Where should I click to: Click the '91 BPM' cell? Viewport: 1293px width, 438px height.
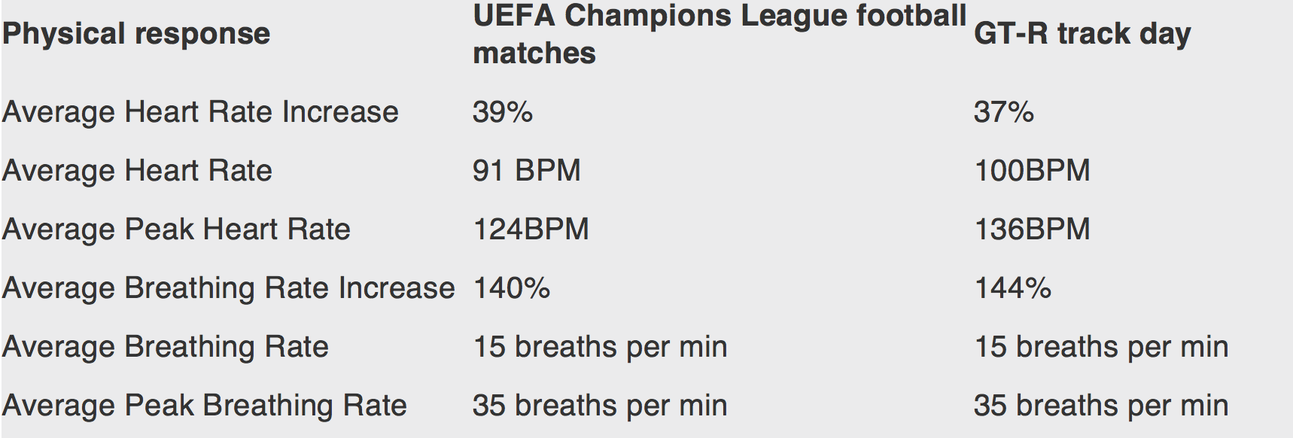click(527, 171)
